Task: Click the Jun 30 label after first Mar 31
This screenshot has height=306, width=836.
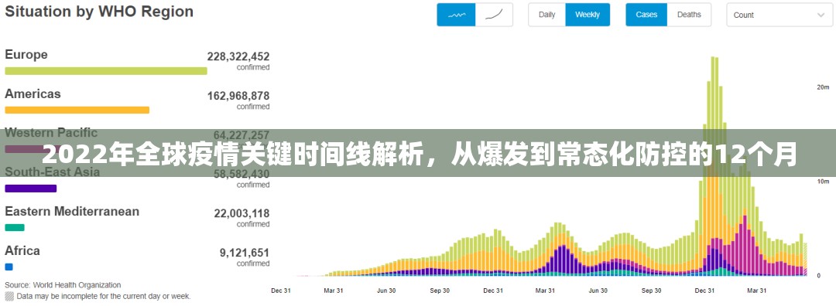Action: pos(386,291)
